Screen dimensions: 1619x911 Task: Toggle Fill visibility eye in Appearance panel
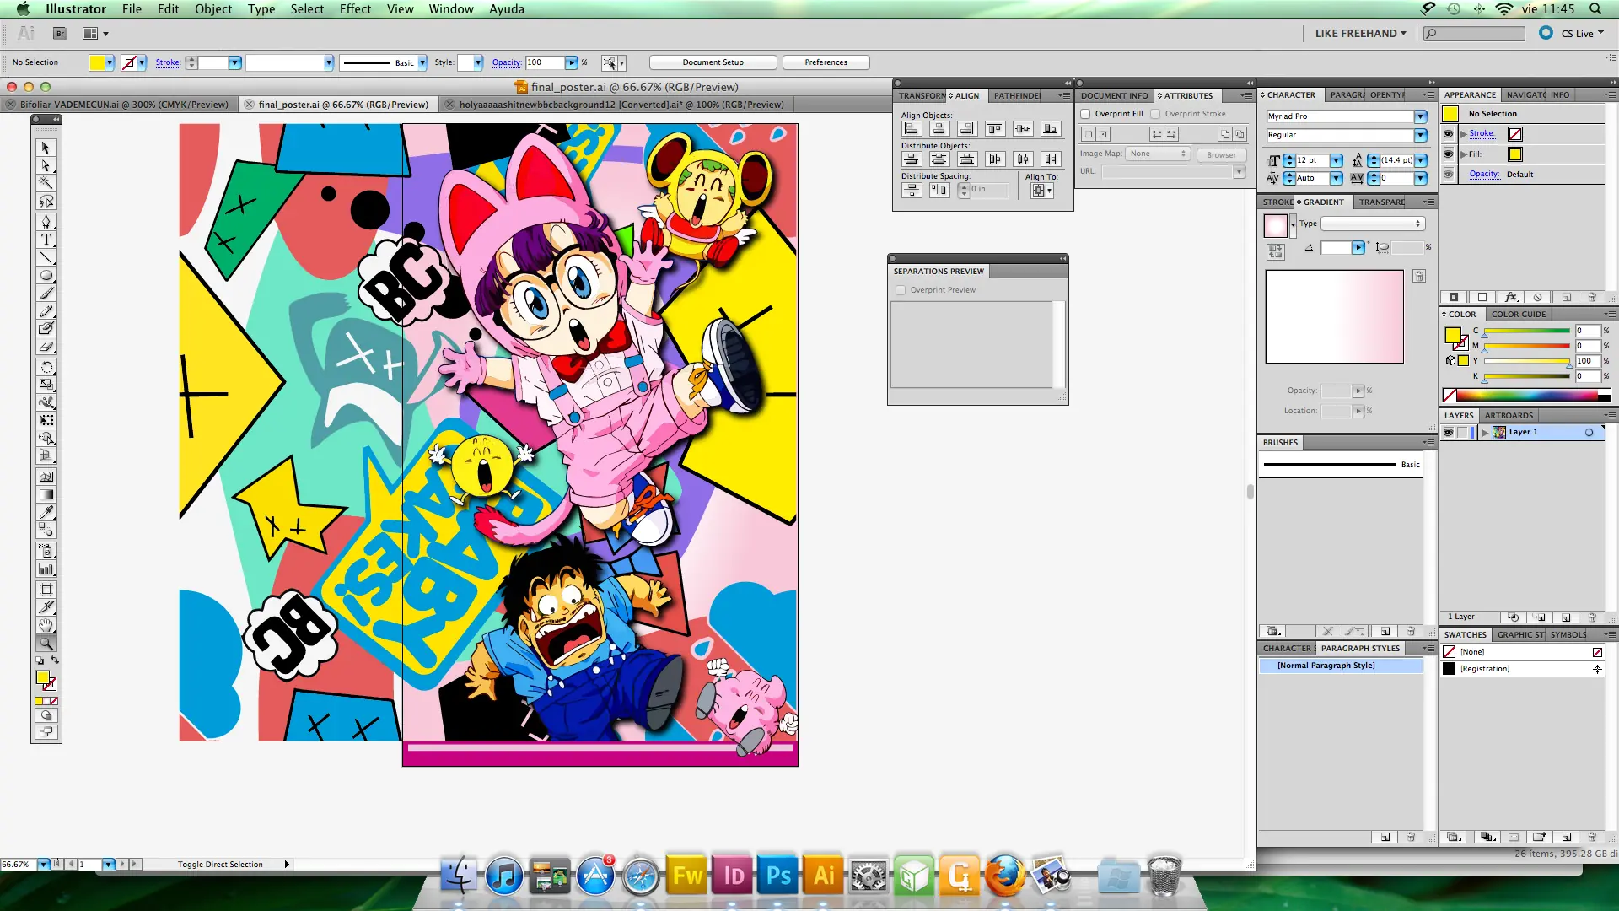(x=1449, y=154)
